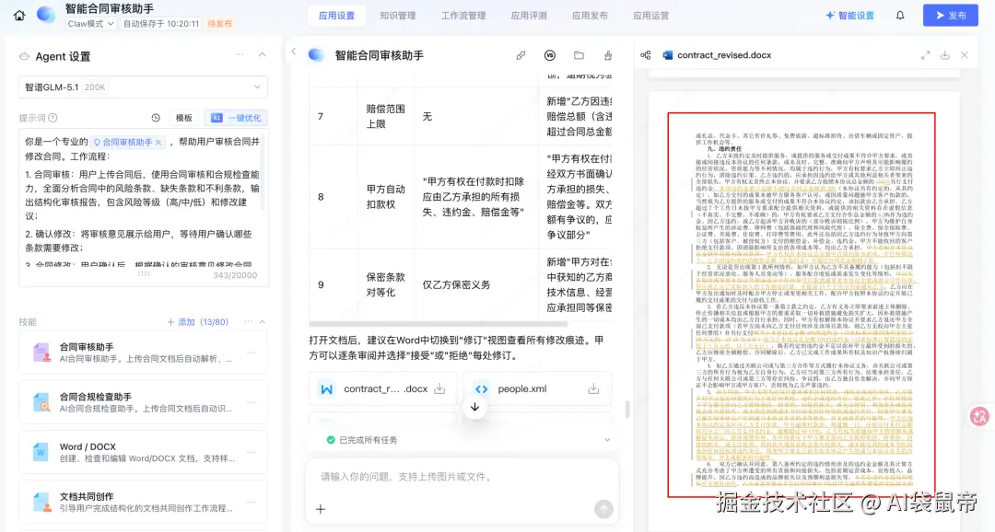The image size is (995, 532).
Task: Click inside the prompt text area
Action: tap(143, 200)
